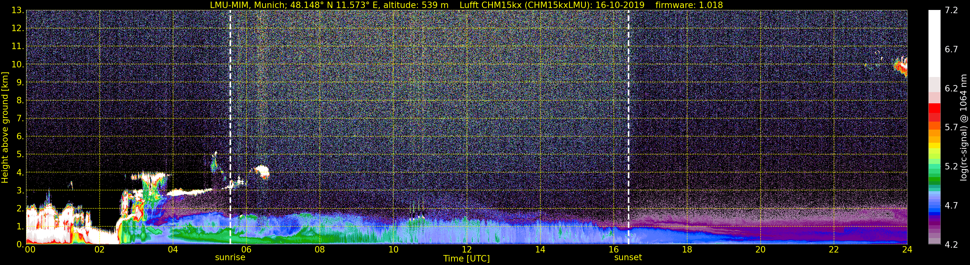This screenshot has height=265, width=970.
Task: Click the 'Height above ground [km]' axis title
Action: click(5, 128)
